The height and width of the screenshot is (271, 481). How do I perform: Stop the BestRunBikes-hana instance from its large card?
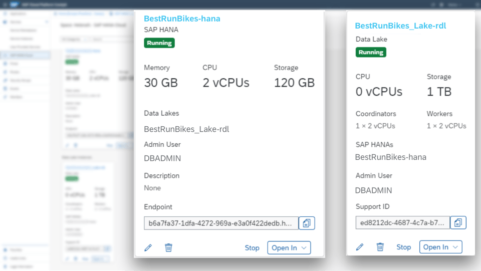tap(252, 247)
